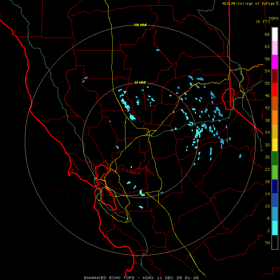The image size is (280, 280).
Task: Click the legend value 34
Action: coord(267,132)
